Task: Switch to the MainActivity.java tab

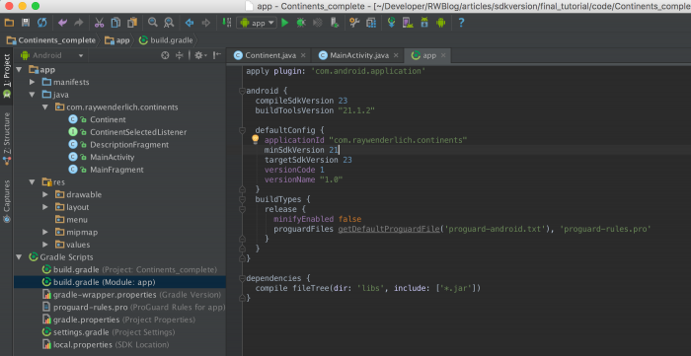Action: tap(358, 55)
